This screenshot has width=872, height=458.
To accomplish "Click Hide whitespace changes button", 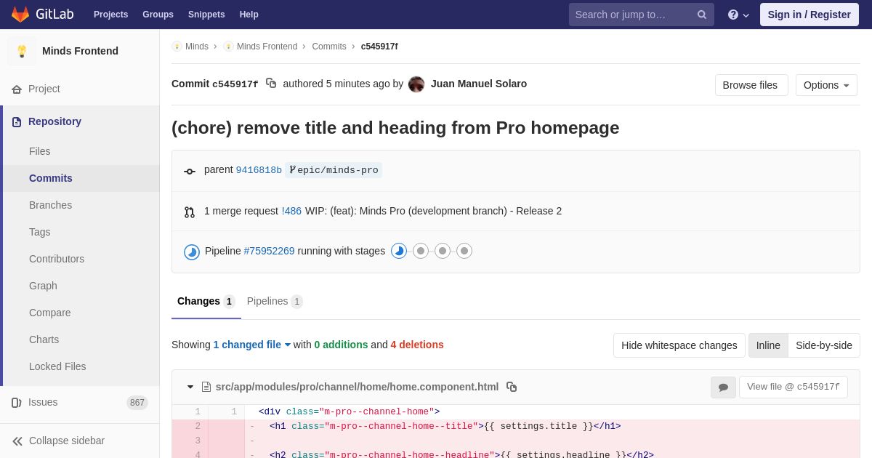I will (679, 345).
